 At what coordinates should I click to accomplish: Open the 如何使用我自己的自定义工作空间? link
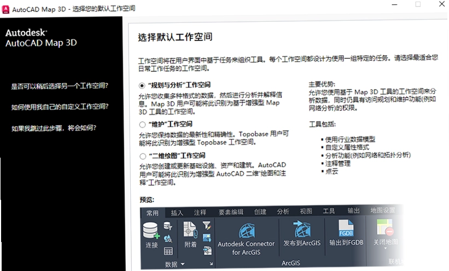point(60,107)
